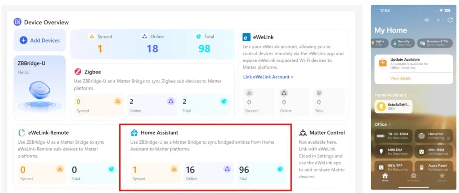This screenshot has height=193, width=459.
Task: Click the top summary Online icon
Action: (x=144, y=37)
